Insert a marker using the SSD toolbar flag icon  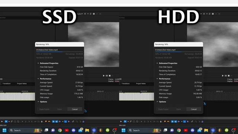[x=46, y=121]
